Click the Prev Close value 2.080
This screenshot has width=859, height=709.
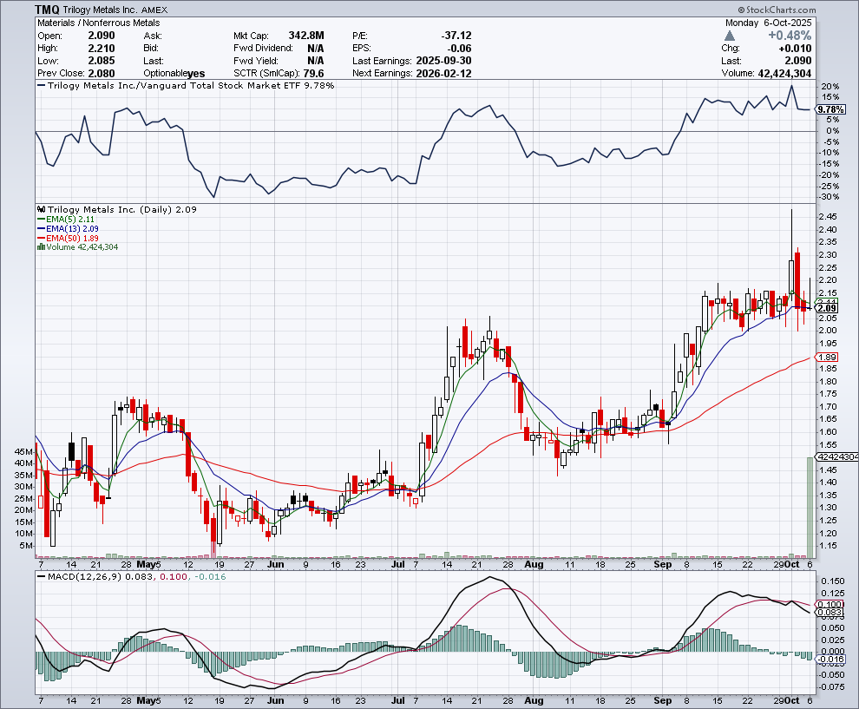click(x=102, y=74)
